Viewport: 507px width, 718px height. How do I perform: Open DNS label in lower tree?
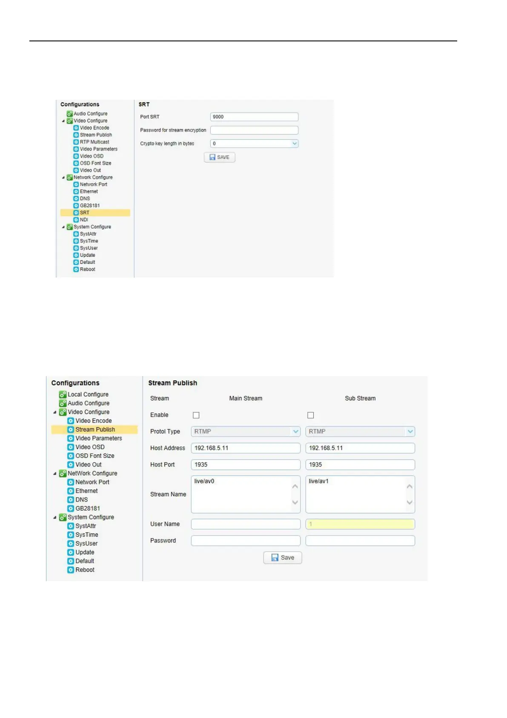click(82, 500)
